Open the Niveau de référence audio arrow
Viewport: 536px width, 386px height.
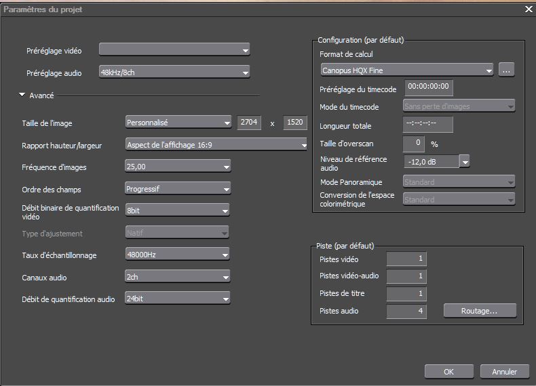pos(465,161)
